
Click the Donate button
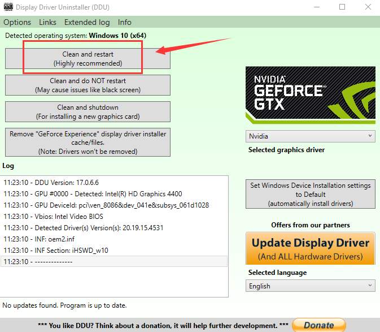point(319,325)
